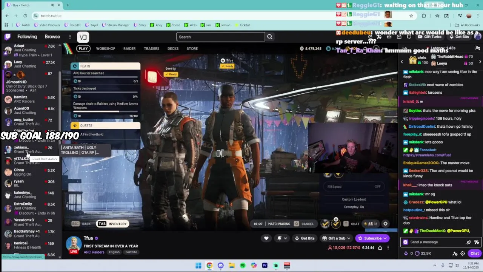Click the purple Chat send button
The height and width of the screenshot is (272, 483).
click(x=474, y=253)
